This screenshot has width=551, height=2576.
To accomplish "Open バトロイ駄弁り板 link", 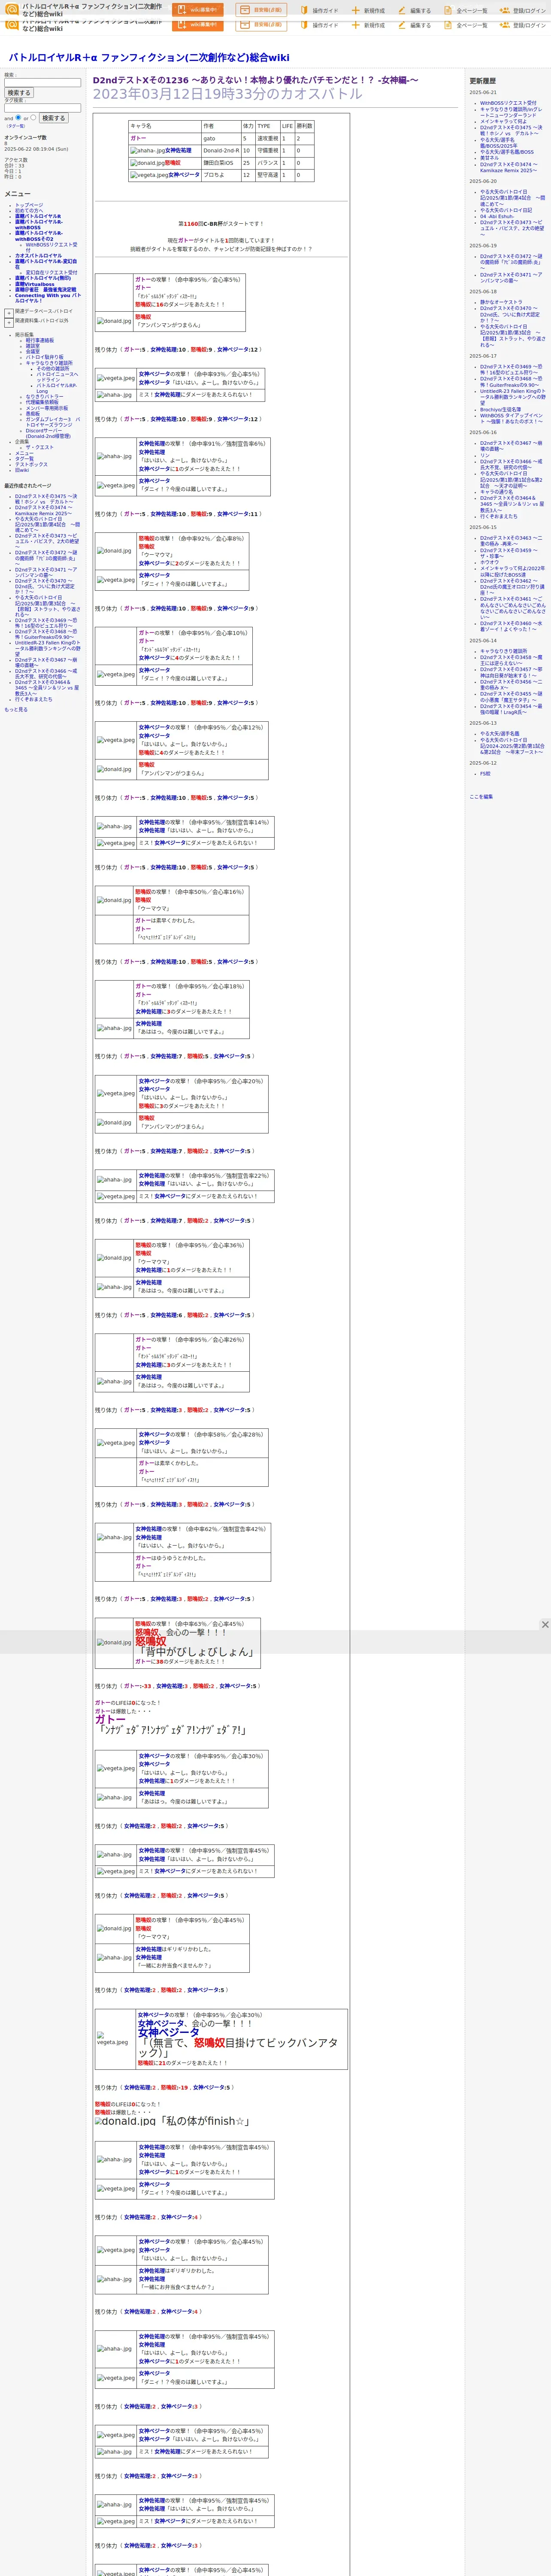I will (44, 357).
